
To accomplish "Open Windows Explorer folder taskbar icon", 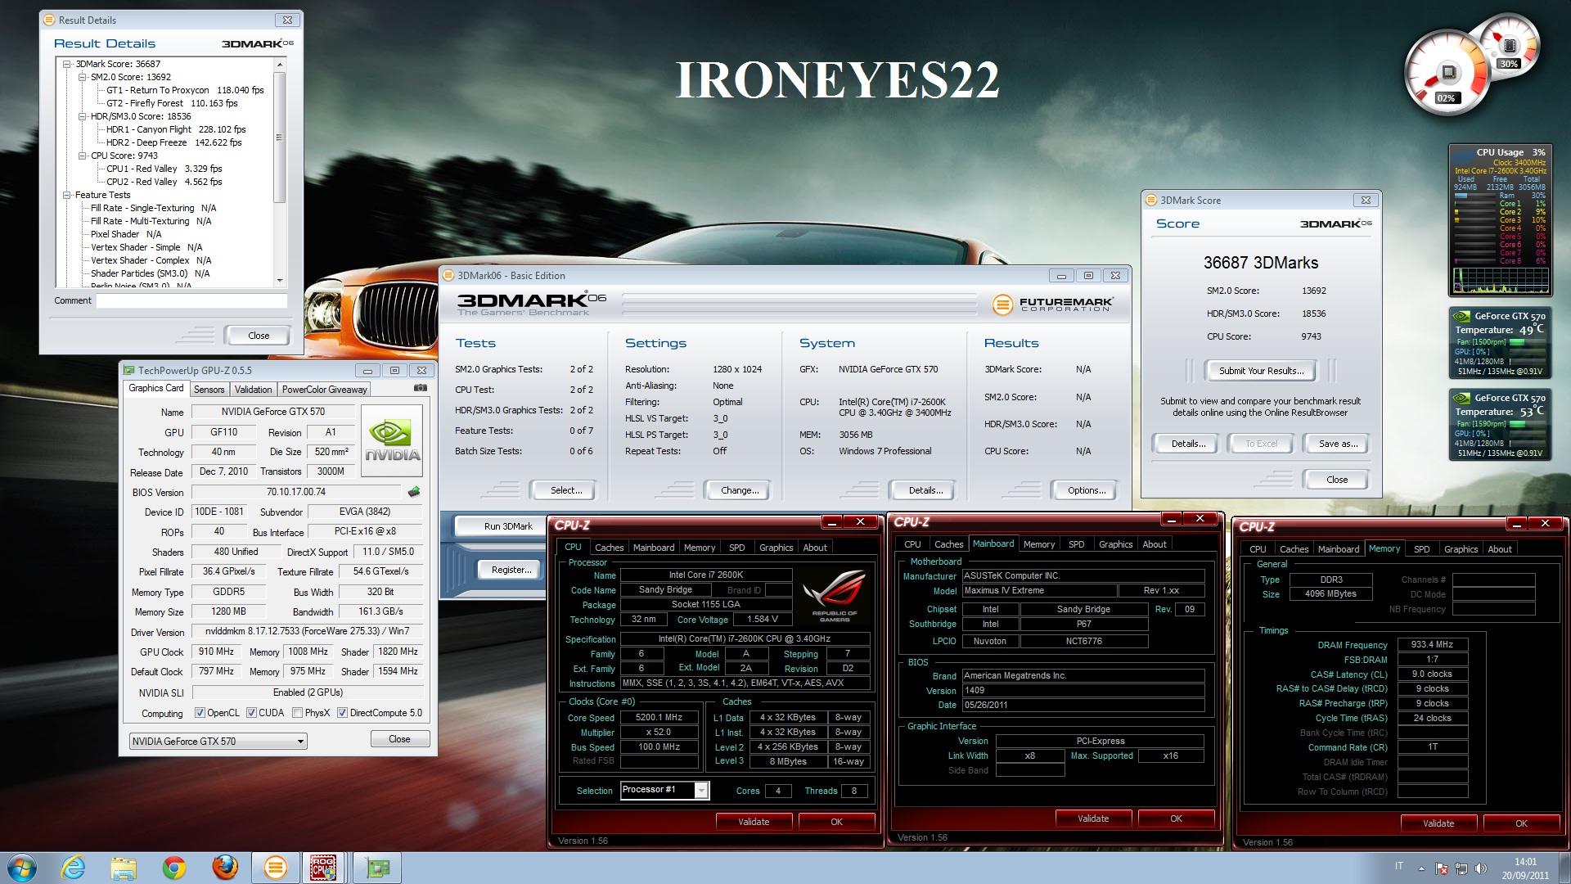I will (x=124, y=868).
